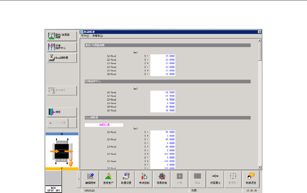The height and width of the screenshot is (193, 307).
Task: Launch 基板生产 board production
Action: [108, 179]
